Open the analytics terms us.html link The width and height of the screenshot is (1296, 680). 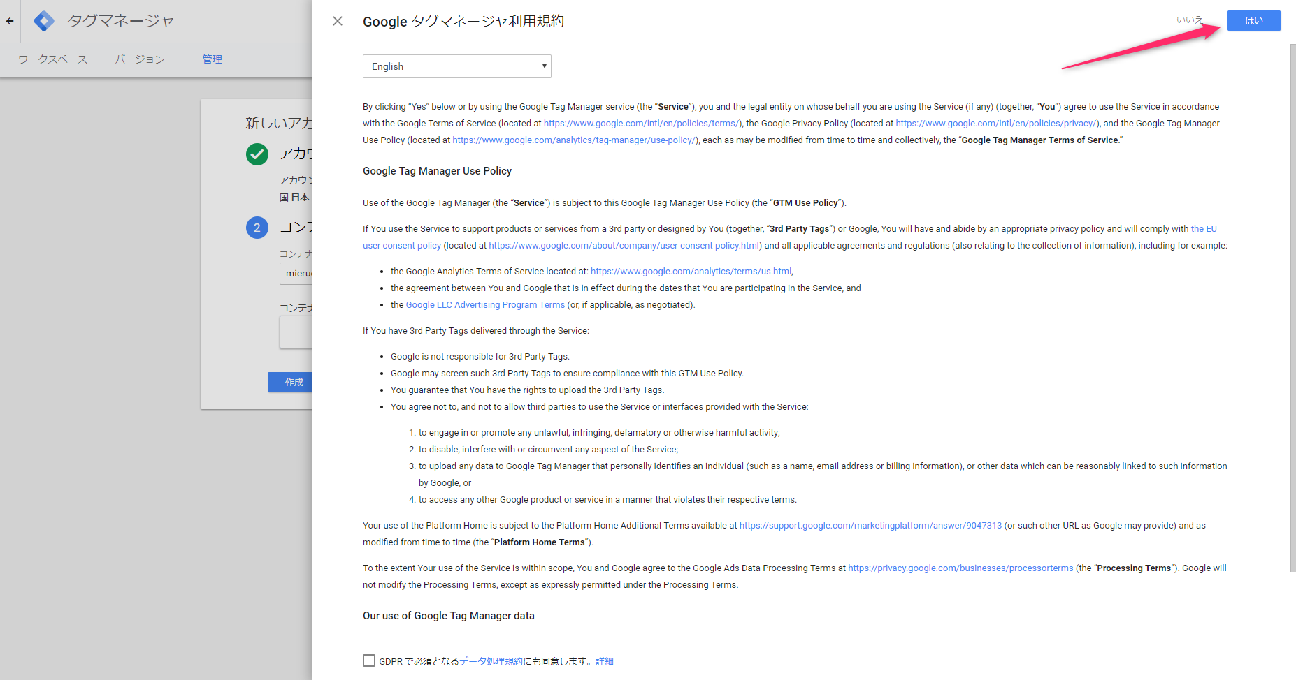(691, 272)
